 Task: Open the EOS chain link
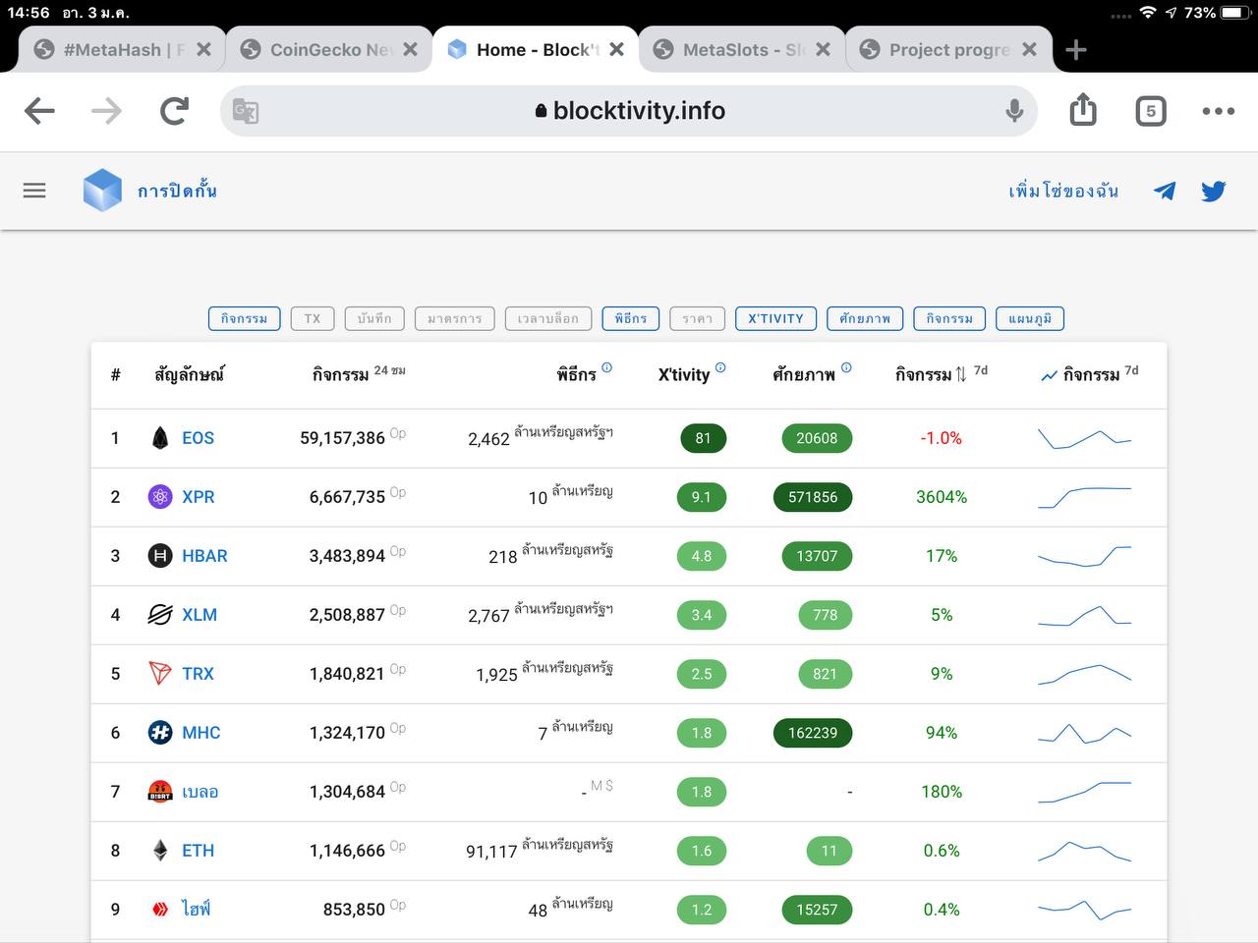point(198,438)
